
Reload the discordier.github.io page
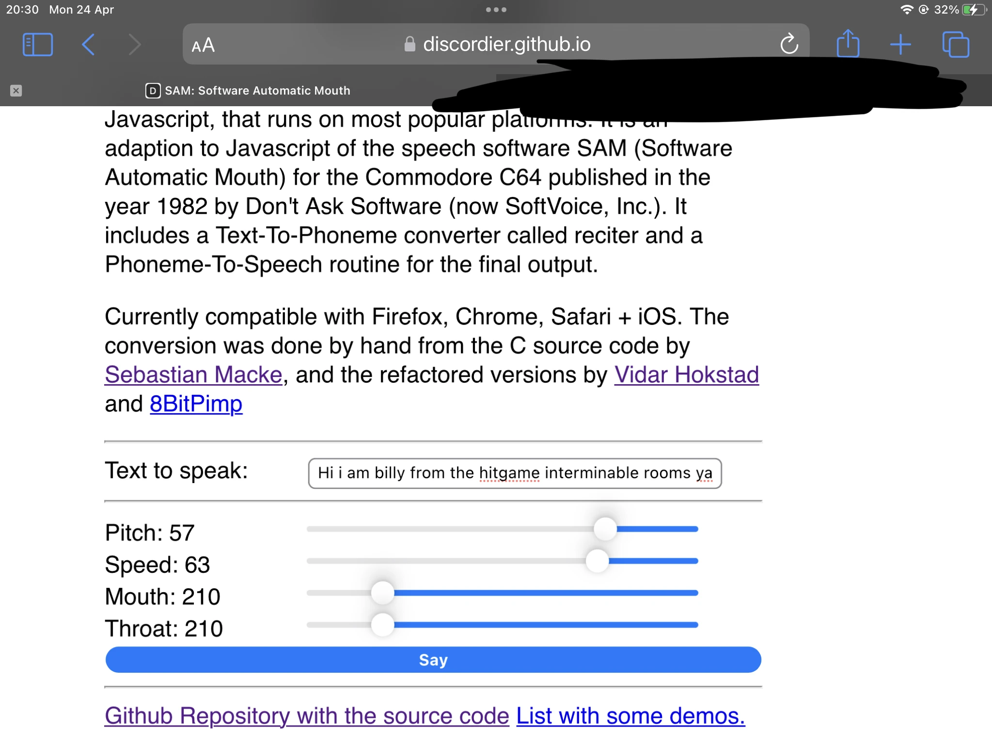click(x=789, y=45)
